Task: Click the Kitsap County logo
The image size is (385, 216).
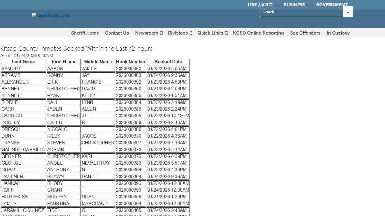Action: click(x=51, y=15)
